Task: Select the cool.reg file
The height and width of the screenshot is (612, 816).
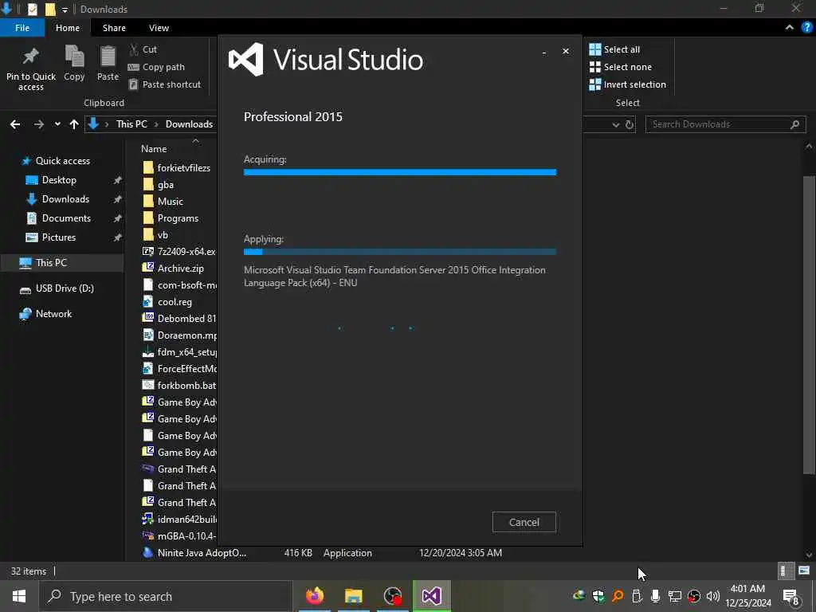Action: (x=167, y=302)
